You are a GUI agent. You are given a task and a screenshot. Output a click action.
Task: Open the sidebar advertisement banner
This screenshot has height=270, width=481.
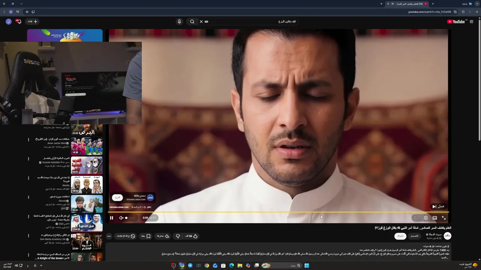[x=65, y=36]
